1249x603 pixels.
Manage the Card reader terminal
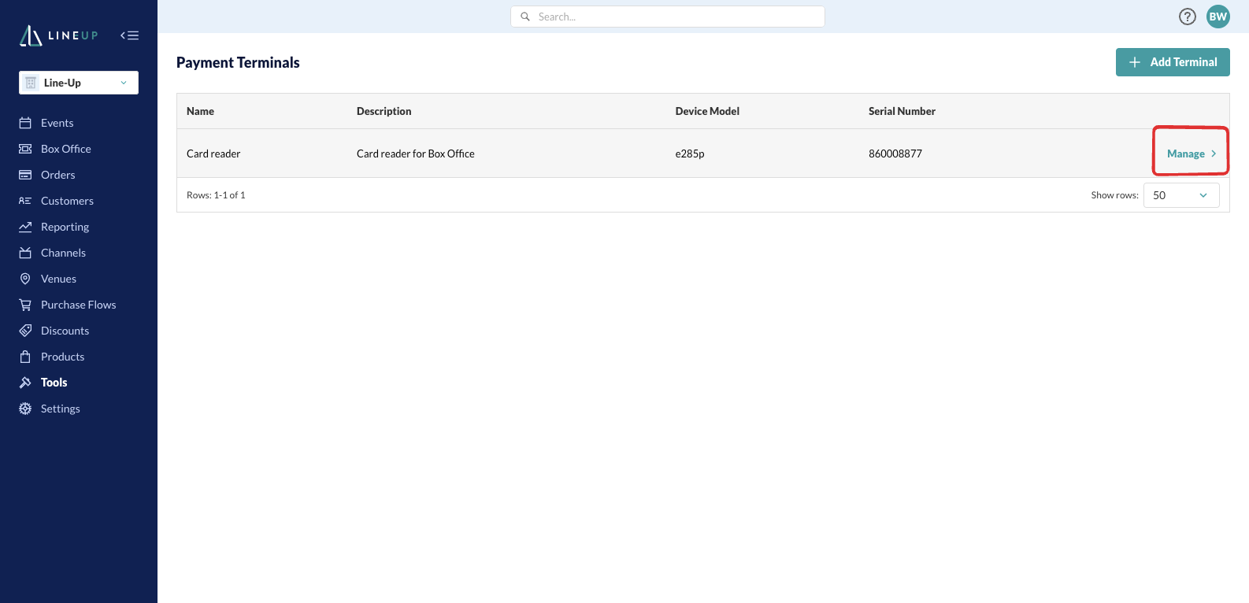pos(1192,154)
